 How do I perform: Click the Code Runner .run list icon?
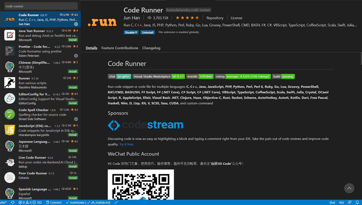[10, 19]
